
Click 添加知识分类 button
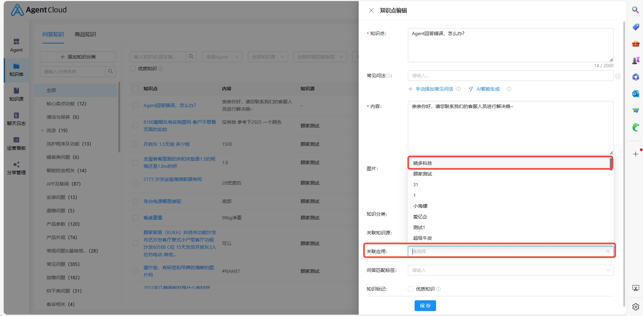pos(78,57)
